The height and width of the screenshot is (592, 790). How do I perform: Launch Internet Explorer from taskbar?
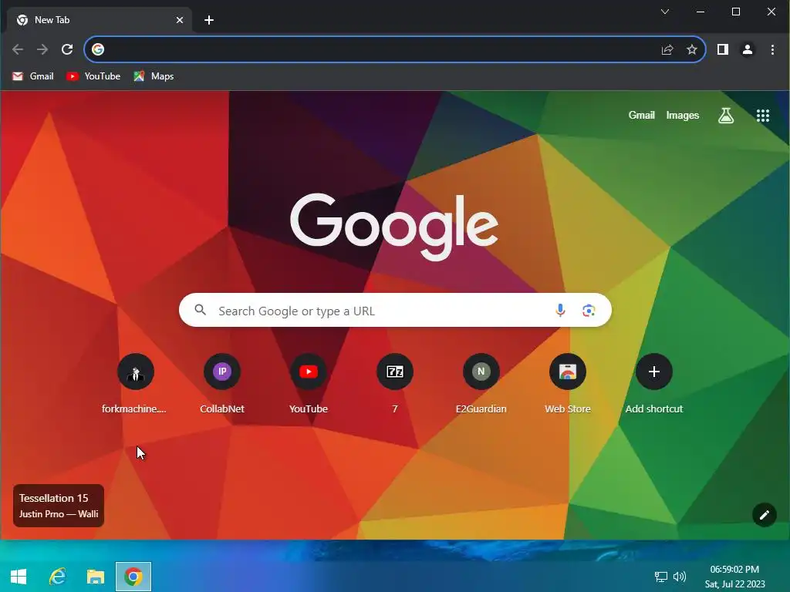57,577
